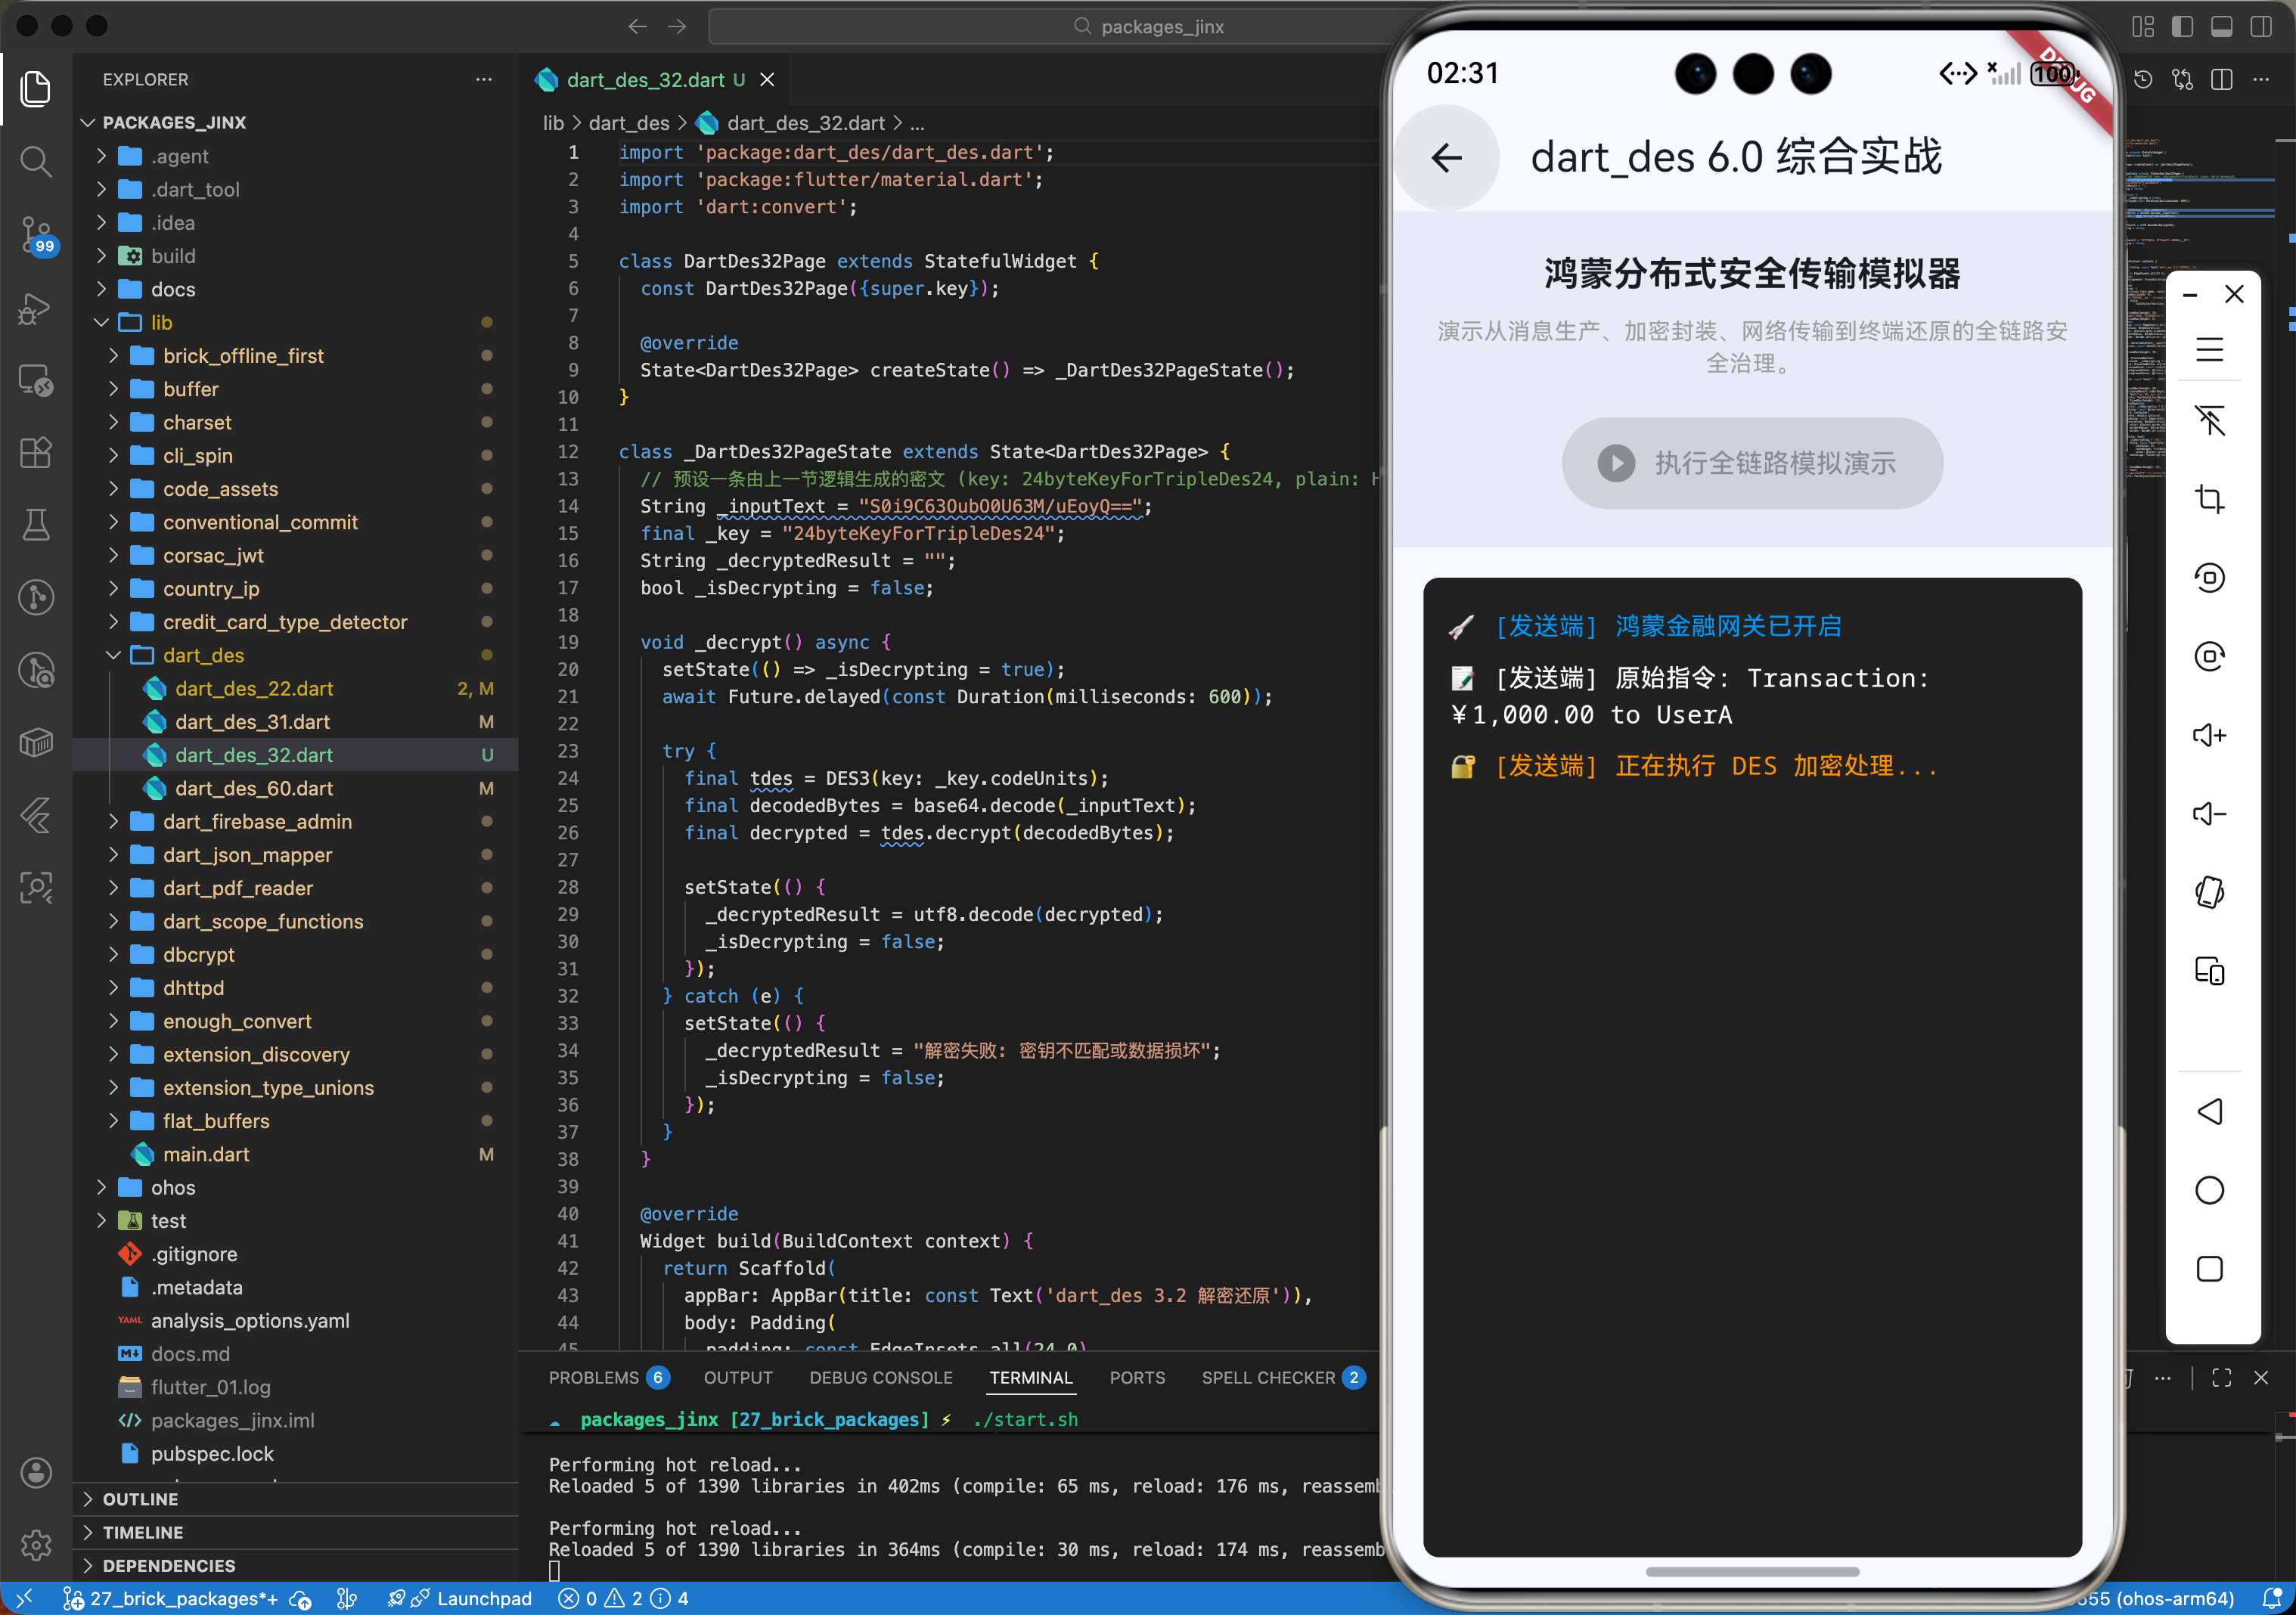Screen dimensions: 2296x1615
Task: Tap the back arrow in app bar
Action: 1446,157
